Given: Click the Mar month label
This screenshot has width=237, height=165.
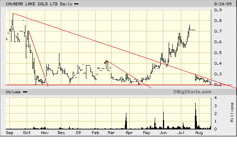Looking at the screenshot, I should (111, 133).
